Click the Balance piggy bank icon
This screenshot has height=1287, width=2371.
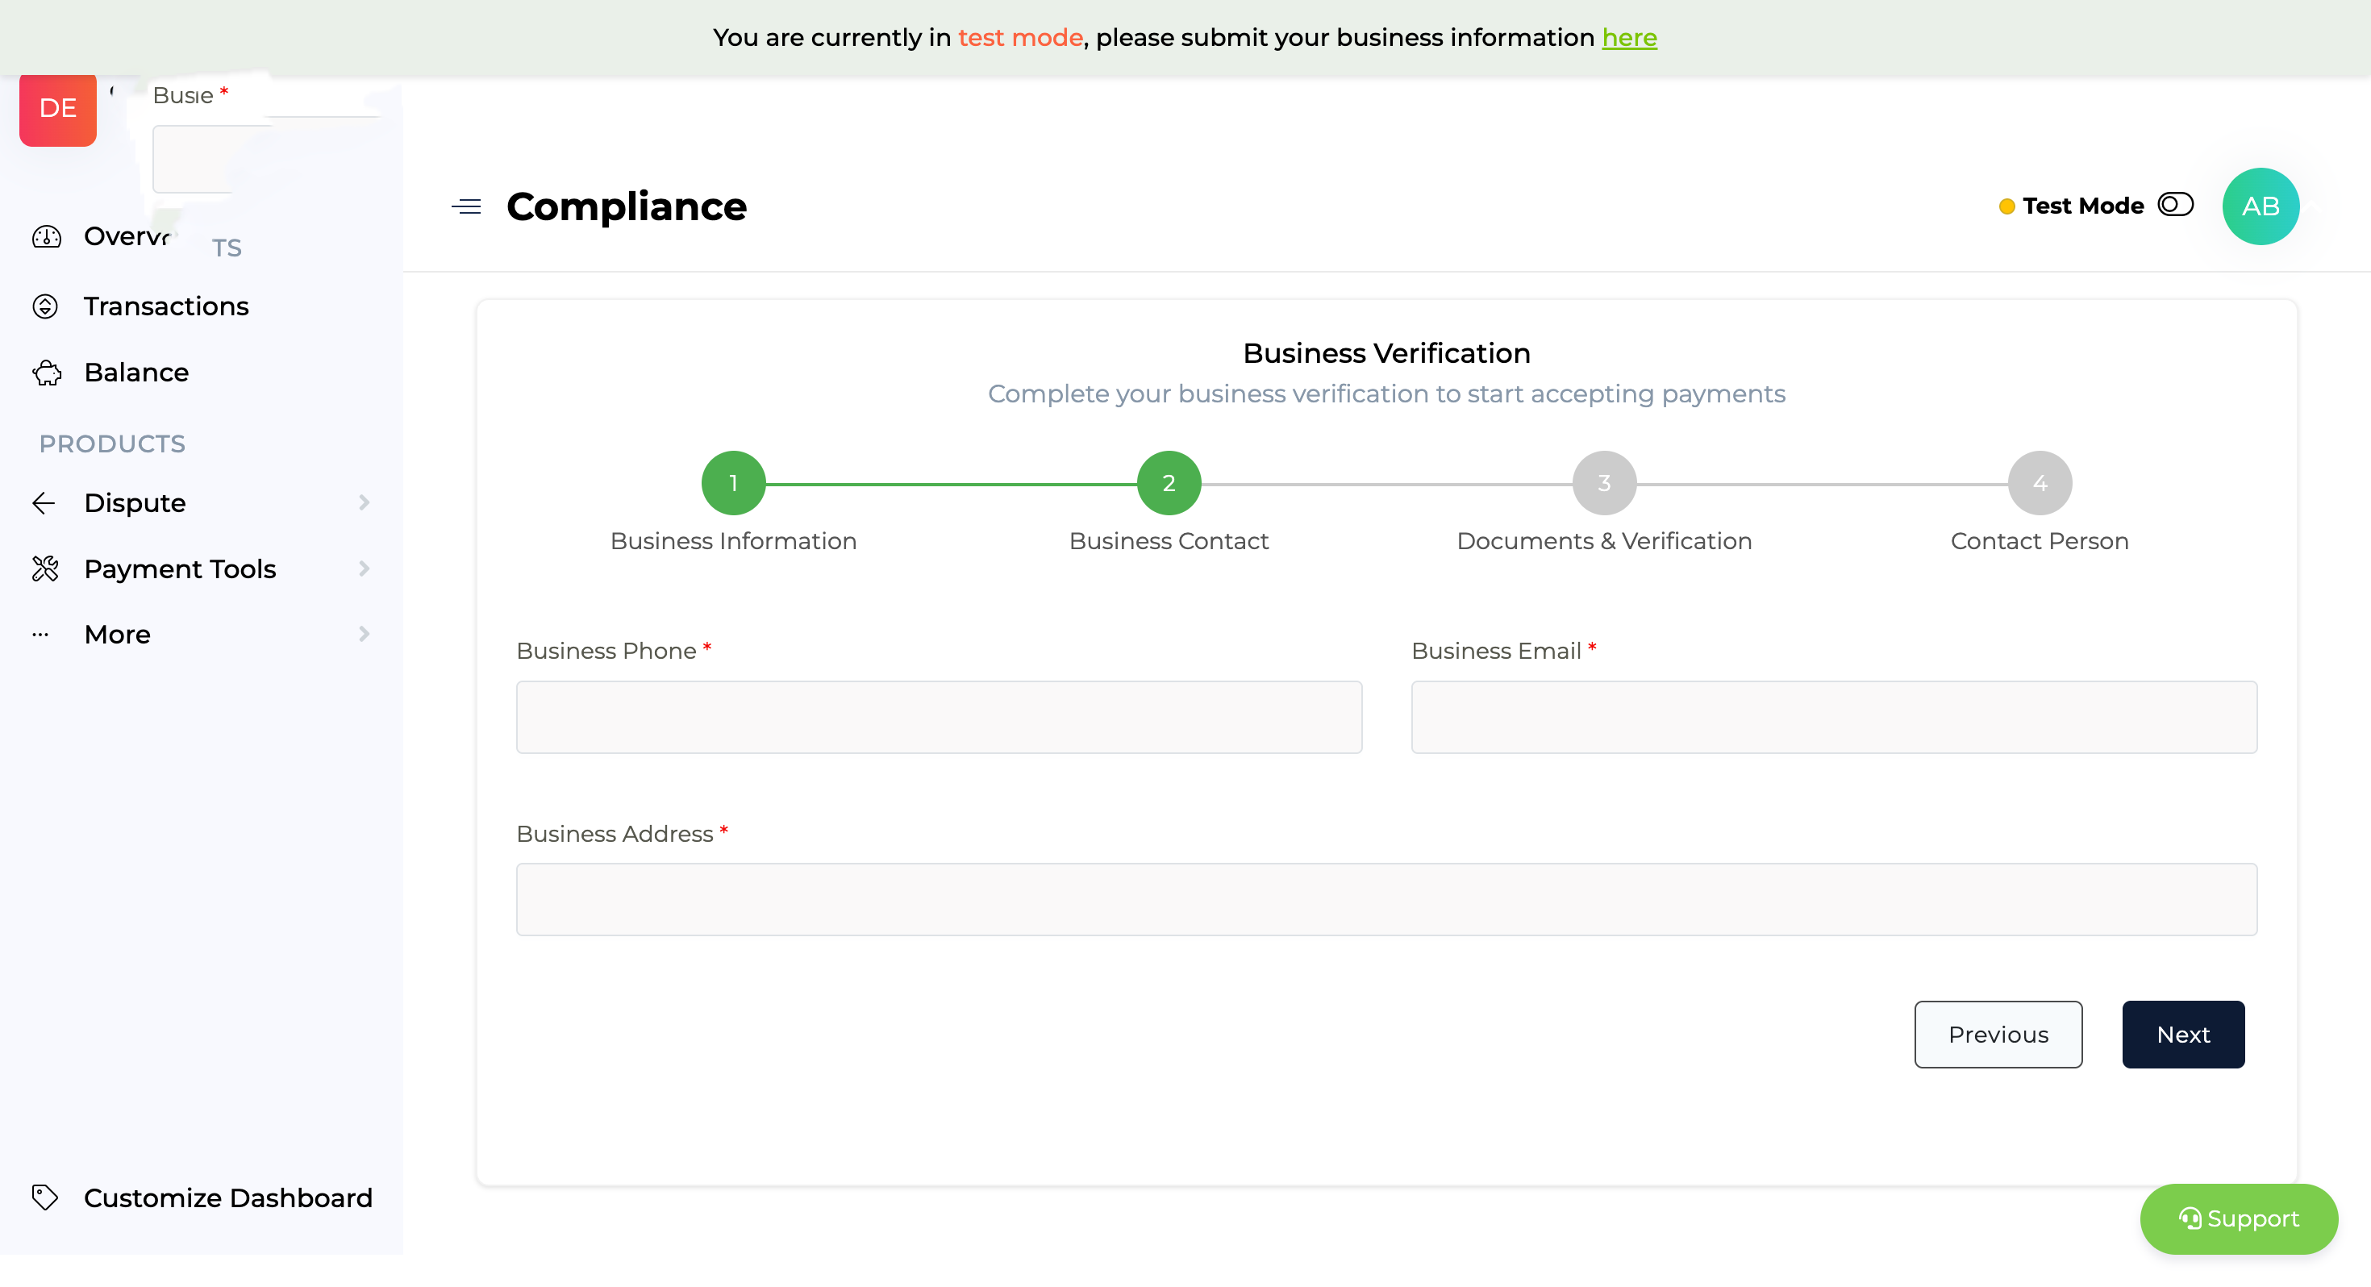[46, 373]
